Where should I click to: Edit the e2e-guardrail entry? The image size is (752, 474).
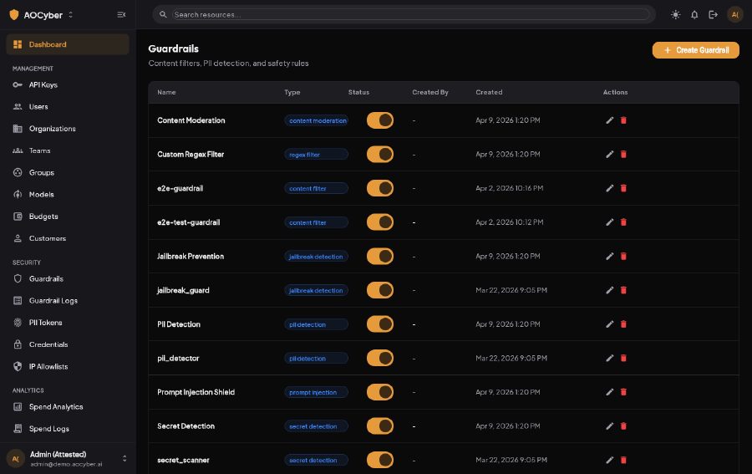click(610, 189)
